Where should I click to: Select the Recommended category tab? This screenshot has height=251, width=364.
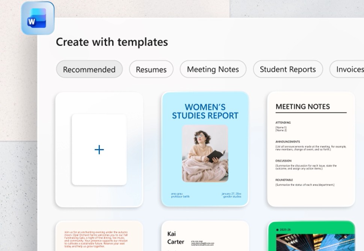tap(89, 69)
